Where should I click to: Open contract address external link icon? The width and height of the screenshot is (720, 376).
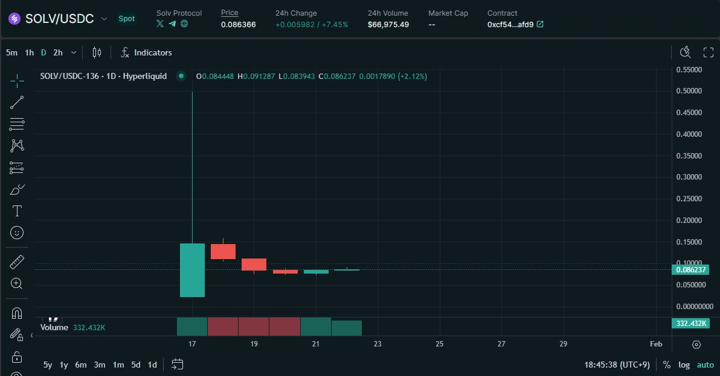[x=540, y=24]
